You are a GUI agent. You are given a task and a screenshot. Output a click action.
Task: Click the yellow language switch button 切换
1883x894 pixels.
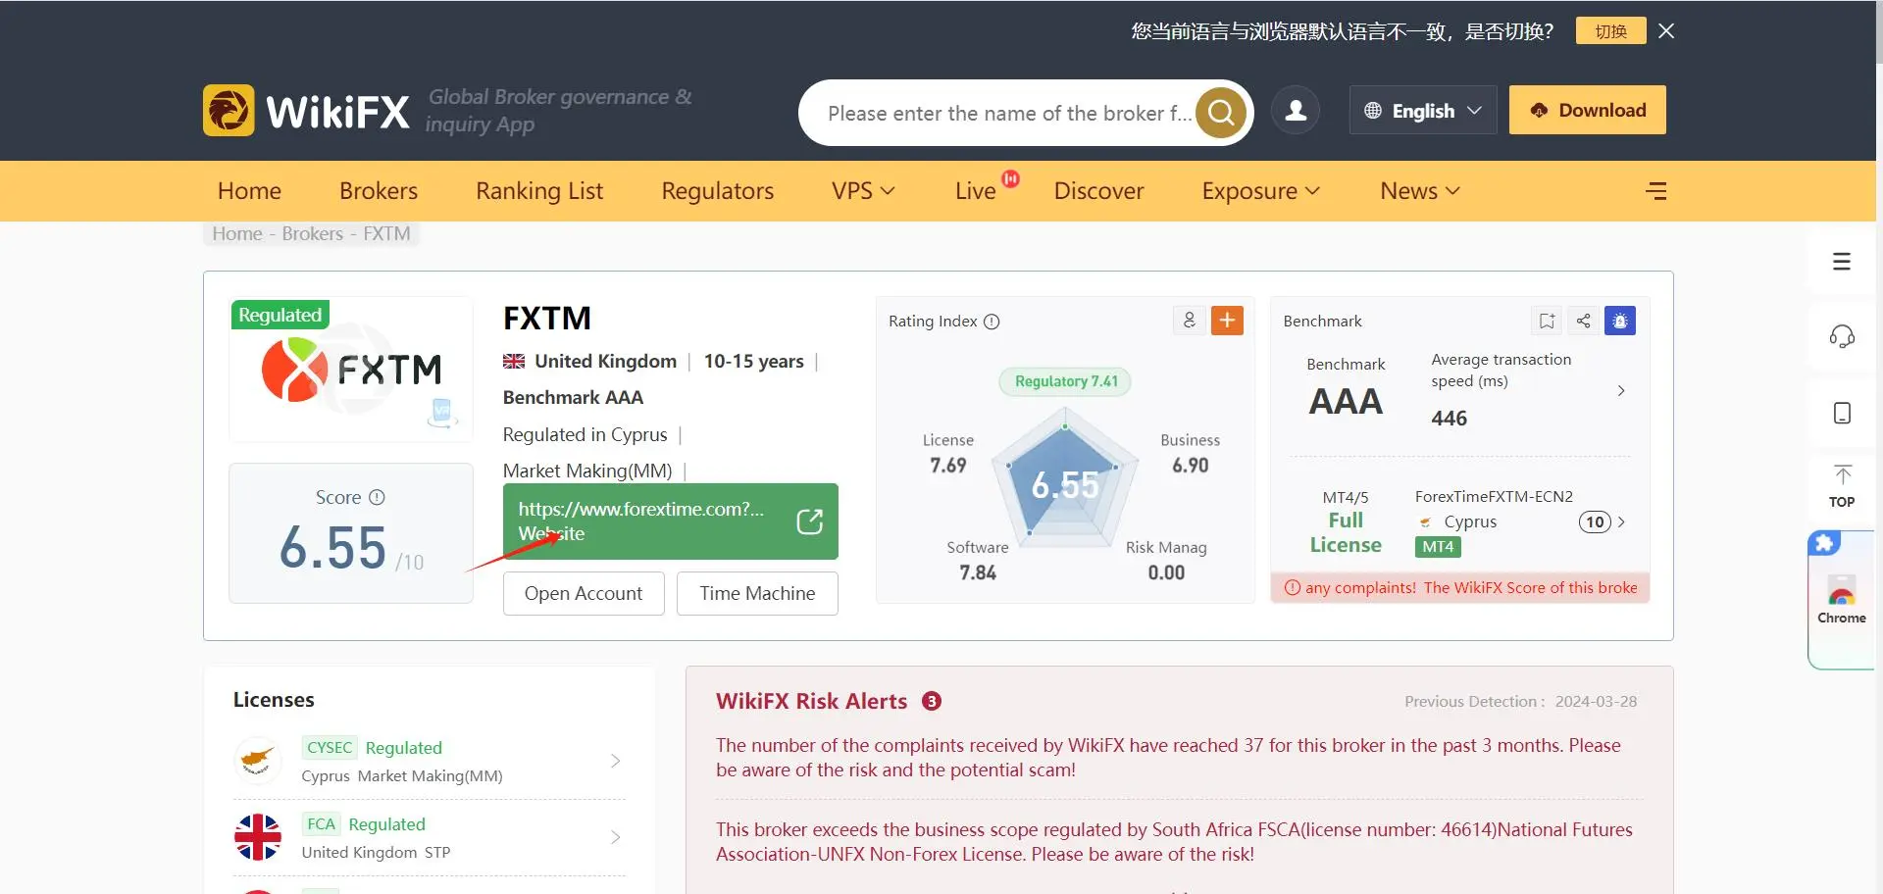[1610, 31]
